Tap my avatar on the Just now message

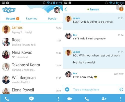68,74
